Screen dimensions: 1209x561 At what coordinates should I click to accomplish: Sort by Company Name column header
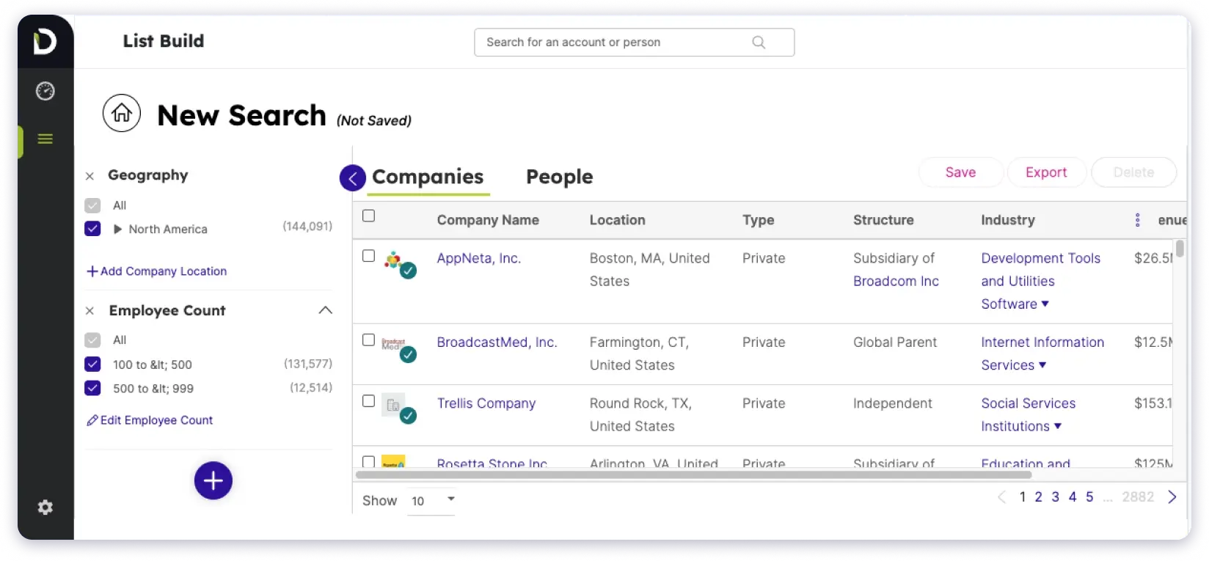[x=488, y=220]
